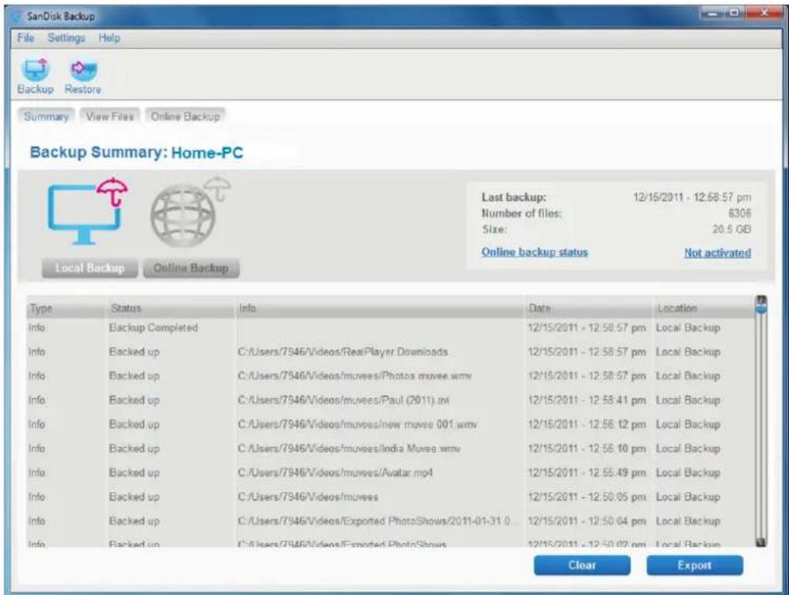This screenshot has height=595, width=789.
Task: Click the Number of files label
Action: 521,213
